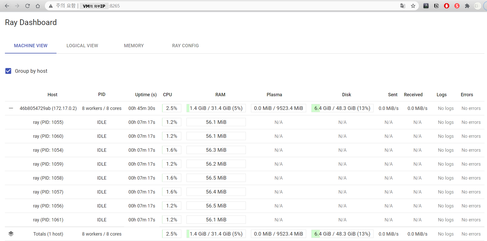Screen dimensions: 487x241
Task: Click the Plasma column header
Action: (274, 95)
